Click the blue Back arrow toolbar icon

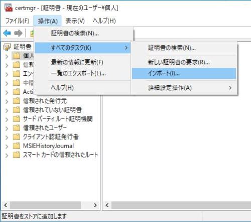click(x=7, y=33)
